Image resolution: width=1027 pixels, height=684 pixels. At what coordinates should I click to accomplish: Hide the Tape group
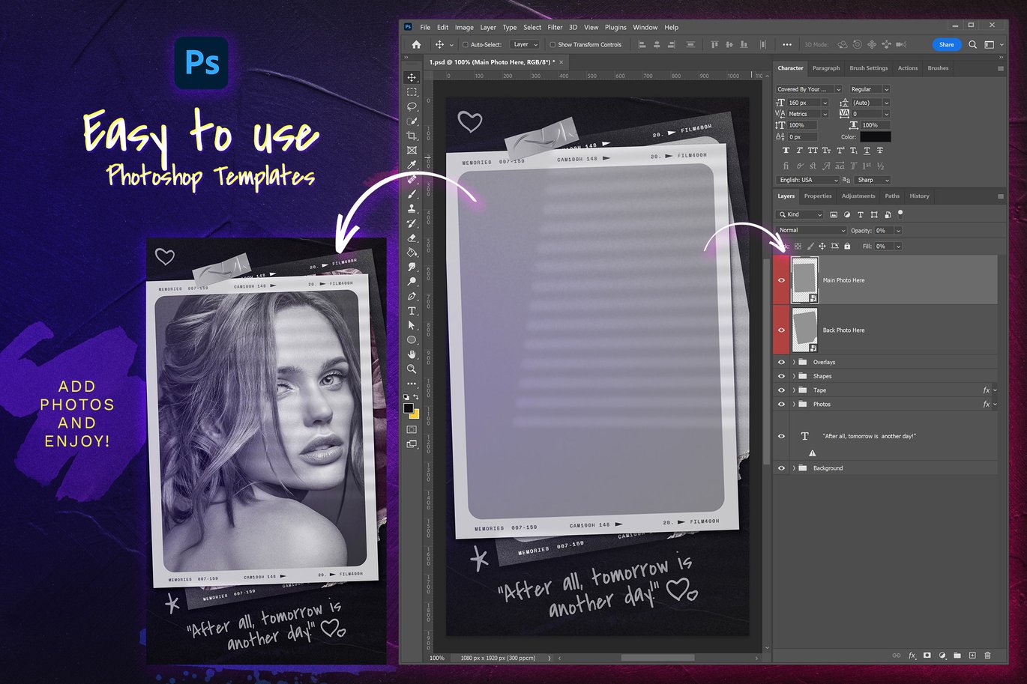[781, 390]
